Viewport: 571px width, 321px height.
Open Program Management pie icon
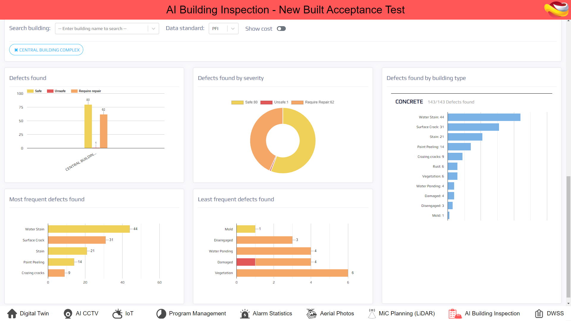(x=161, y=314)
